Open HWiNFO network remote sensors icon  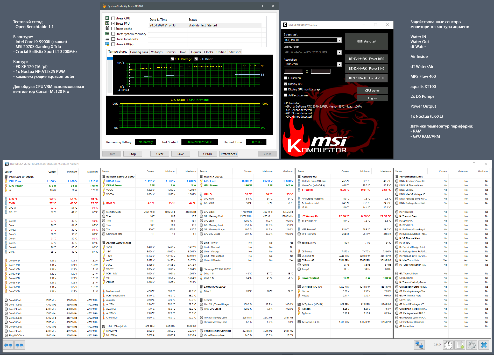[419, 345]
